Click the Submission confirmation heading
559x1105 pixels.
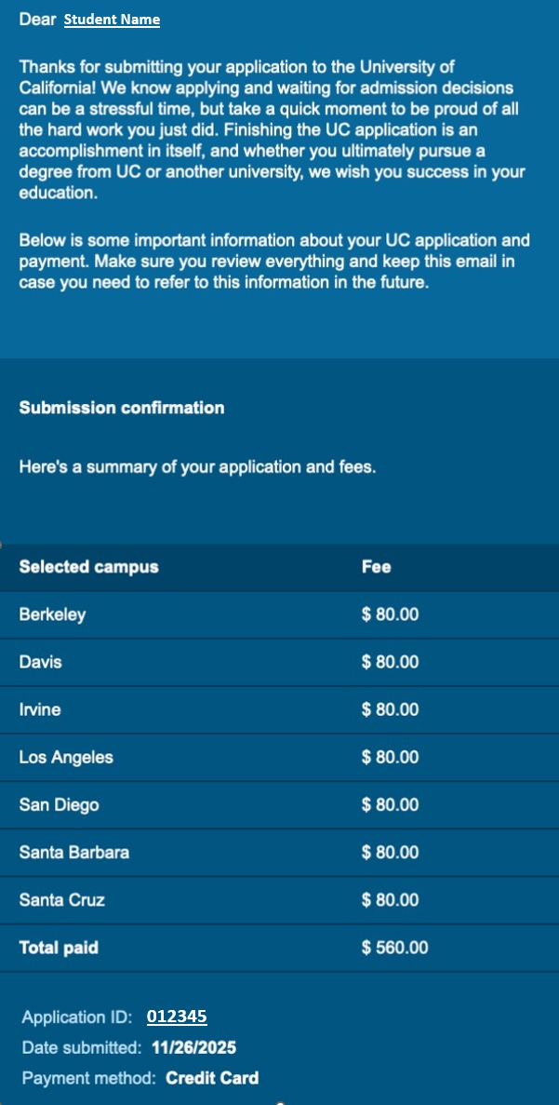[x=121, y=408]
